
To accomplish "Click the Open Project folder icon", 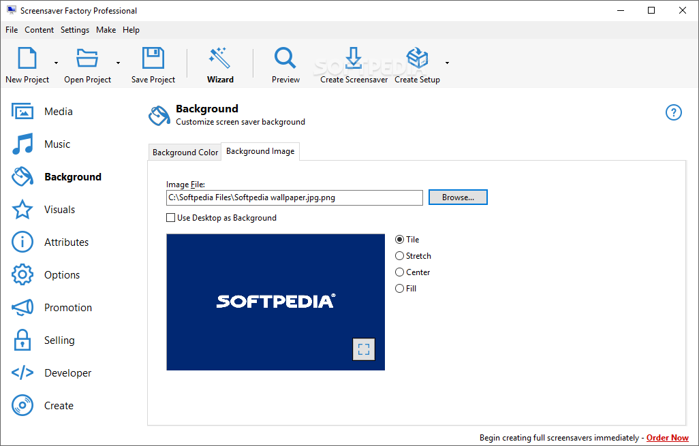I will (x=87, y=59).
